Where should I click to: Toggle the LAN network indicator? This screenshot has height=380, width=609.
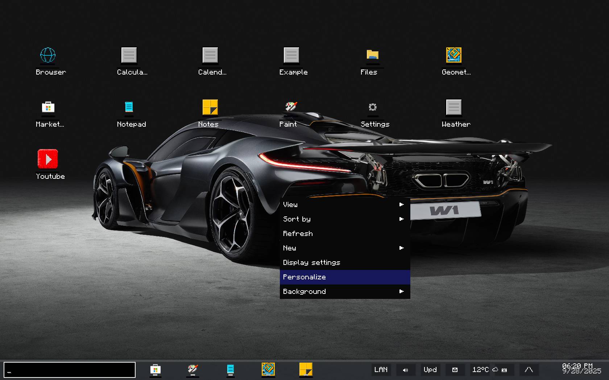(381, 370)
